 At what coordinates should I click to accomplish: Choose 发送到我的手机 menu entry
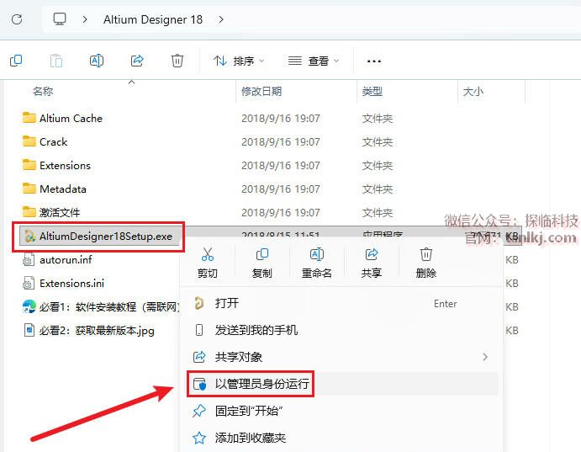tap(341, 330)
